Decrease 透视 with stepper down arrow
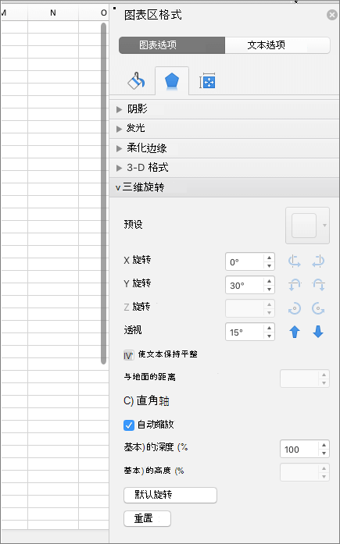 [269, 336]
